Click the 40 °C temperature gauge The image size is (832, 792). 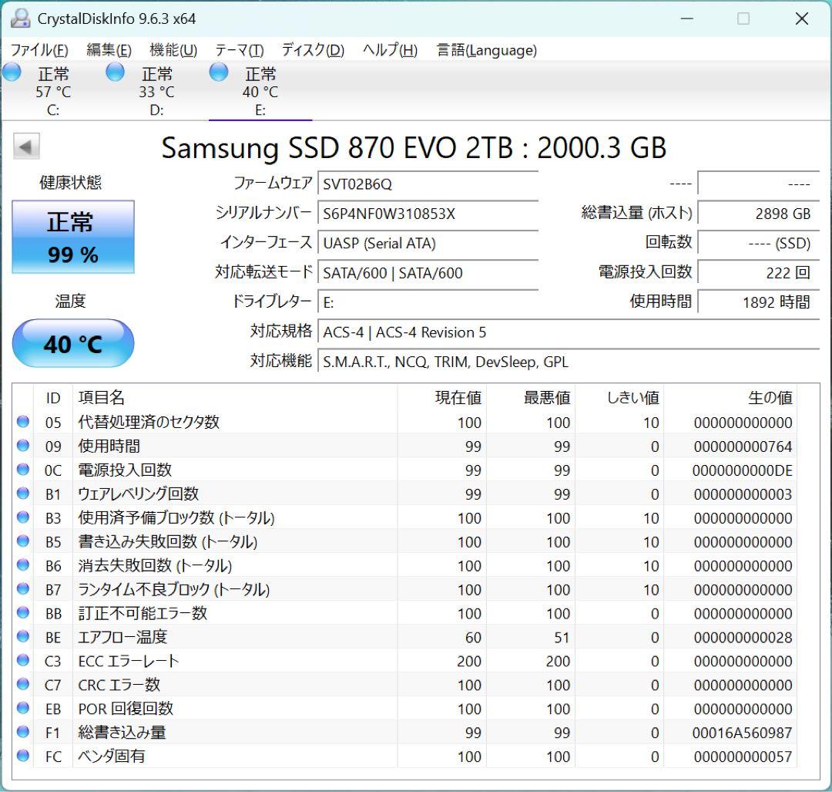[72, 343]
